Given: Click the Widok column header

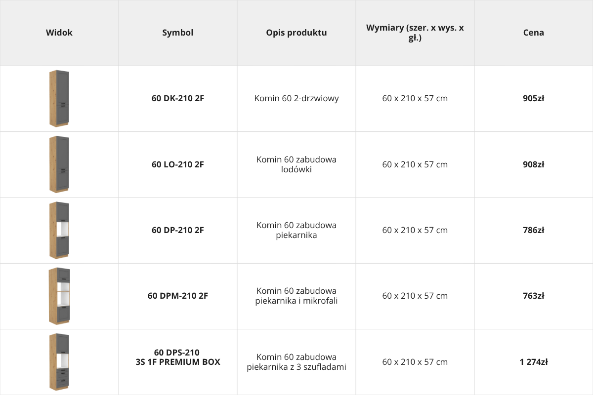Looking at the screenshot, I should pos(59,33).
